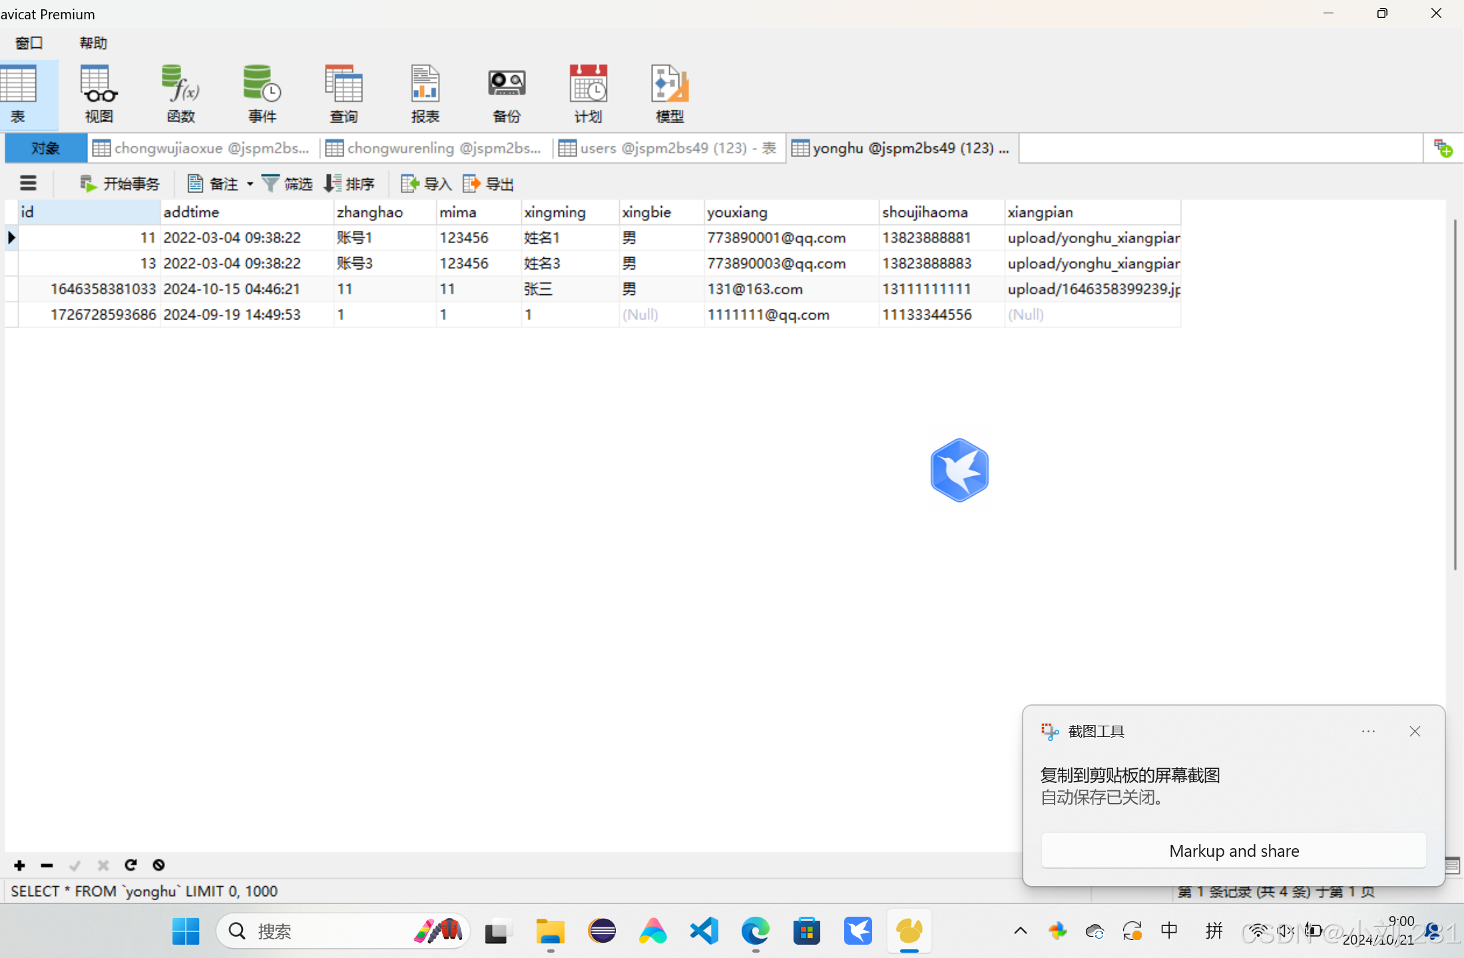Show hidden system tray icons chevron
The width and height of the screenshot is (1464, 958).
(x=1020, y=931)
